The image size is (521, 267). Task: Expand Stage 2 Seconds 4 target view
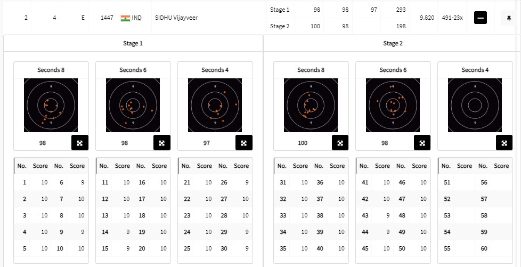504,143
